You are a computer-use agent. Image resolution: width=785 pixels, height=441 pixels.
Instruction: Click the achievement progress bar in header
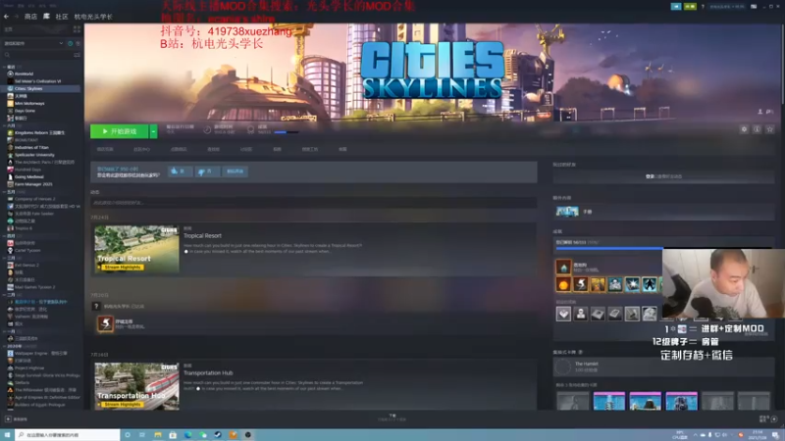287,132
